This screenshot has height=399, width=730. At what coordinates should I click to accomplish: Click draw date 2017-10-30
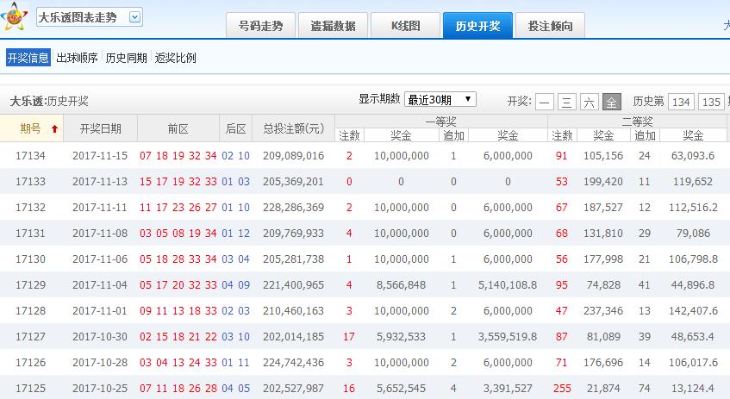(x=100, y=337)
